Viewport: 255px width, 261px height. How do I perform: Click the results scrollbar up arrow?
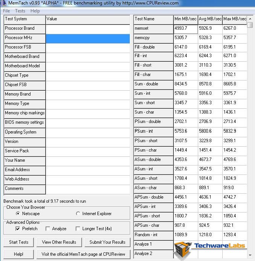(250, 19)
